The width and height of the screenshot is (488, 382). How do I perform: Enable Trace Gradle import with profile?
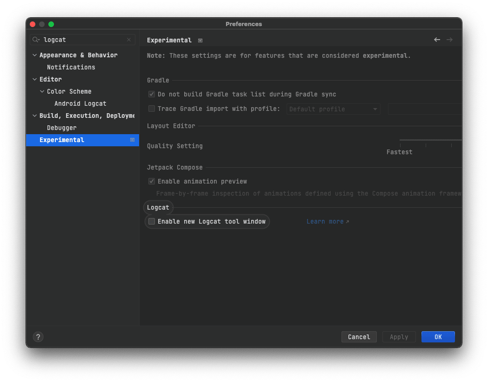click(152, 109)
